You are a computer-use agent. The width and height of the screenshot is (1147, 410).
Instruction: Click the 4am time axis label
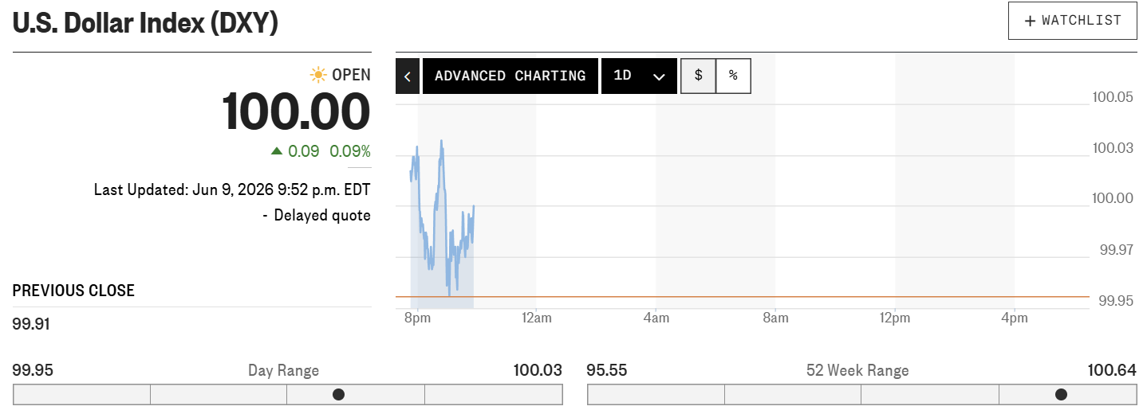tap(656, 318)
